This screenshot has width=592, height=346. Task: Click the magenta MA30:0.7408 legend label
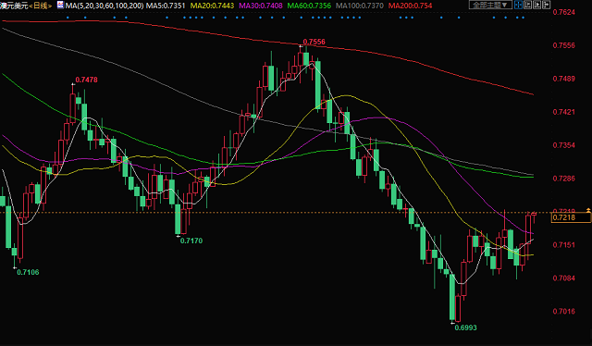tap(261, 6)
